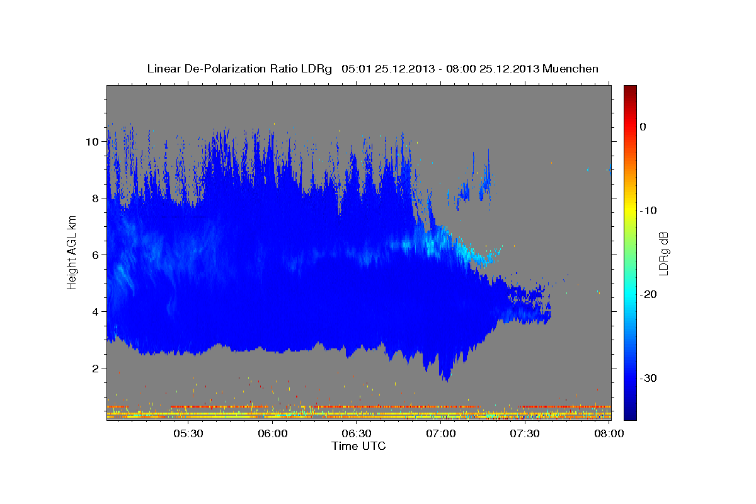Click the 06:00 time tick label

[x=272, y=434]
